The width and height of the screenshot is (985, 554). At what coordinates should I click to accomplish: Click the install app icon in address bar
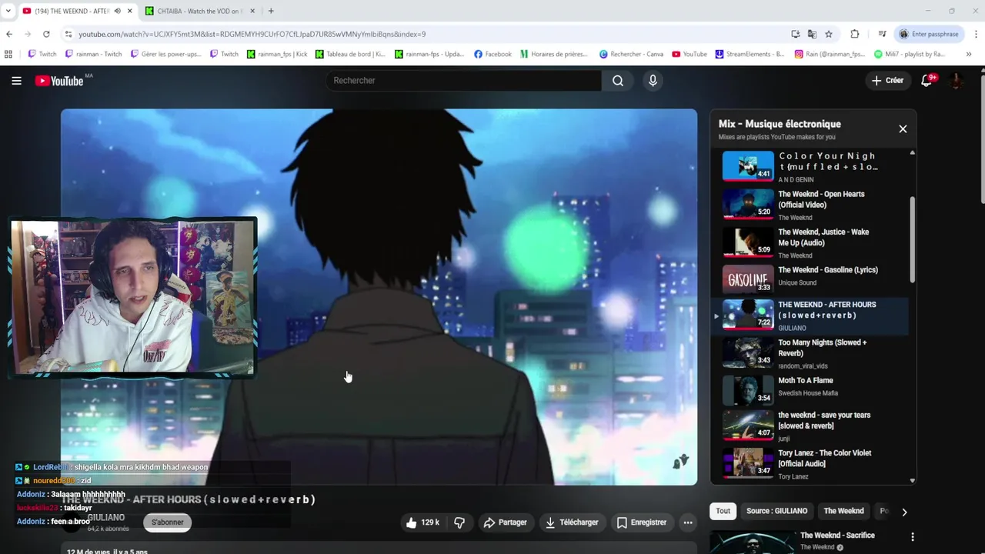pyautogui.click(x=795, y=34)
